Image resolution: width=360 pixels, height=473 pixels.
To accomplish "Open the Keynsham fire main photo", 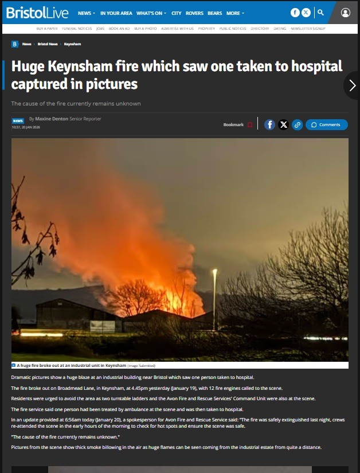I will pos(180,250).
